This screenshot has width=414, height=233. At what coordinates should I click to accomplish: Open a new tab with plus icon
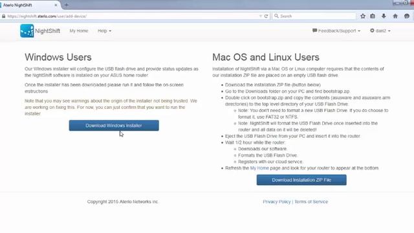click(x=66, y=5)
